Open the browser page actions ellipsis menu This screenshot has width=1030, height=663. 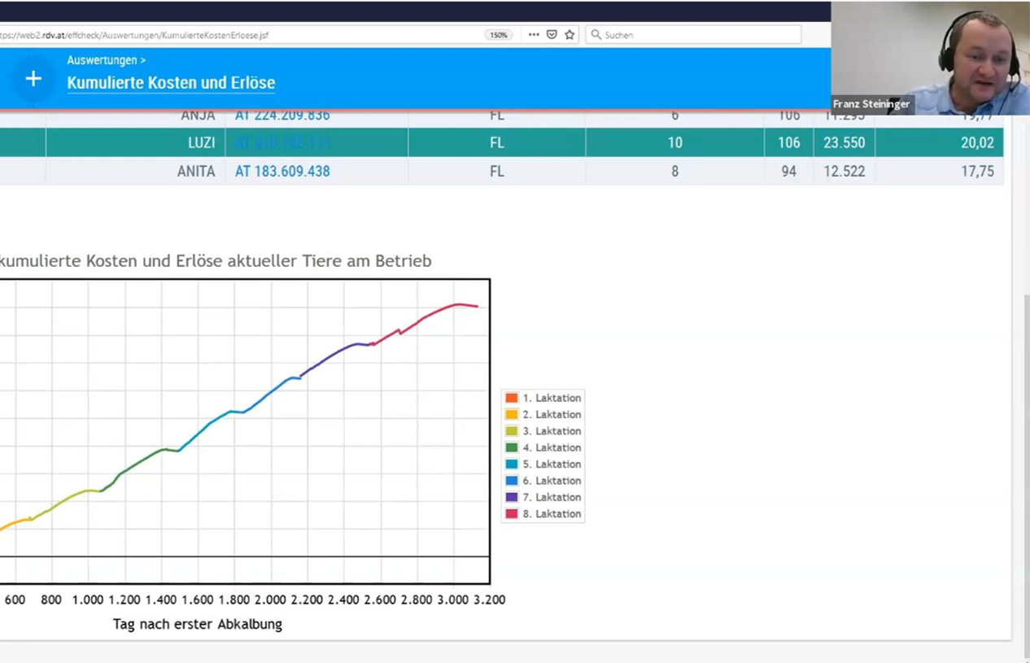(534, 35)
